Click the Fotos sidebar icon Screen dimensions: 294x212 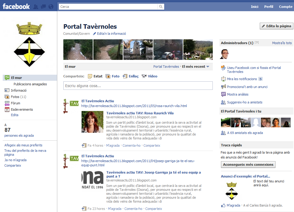point(7,97)
